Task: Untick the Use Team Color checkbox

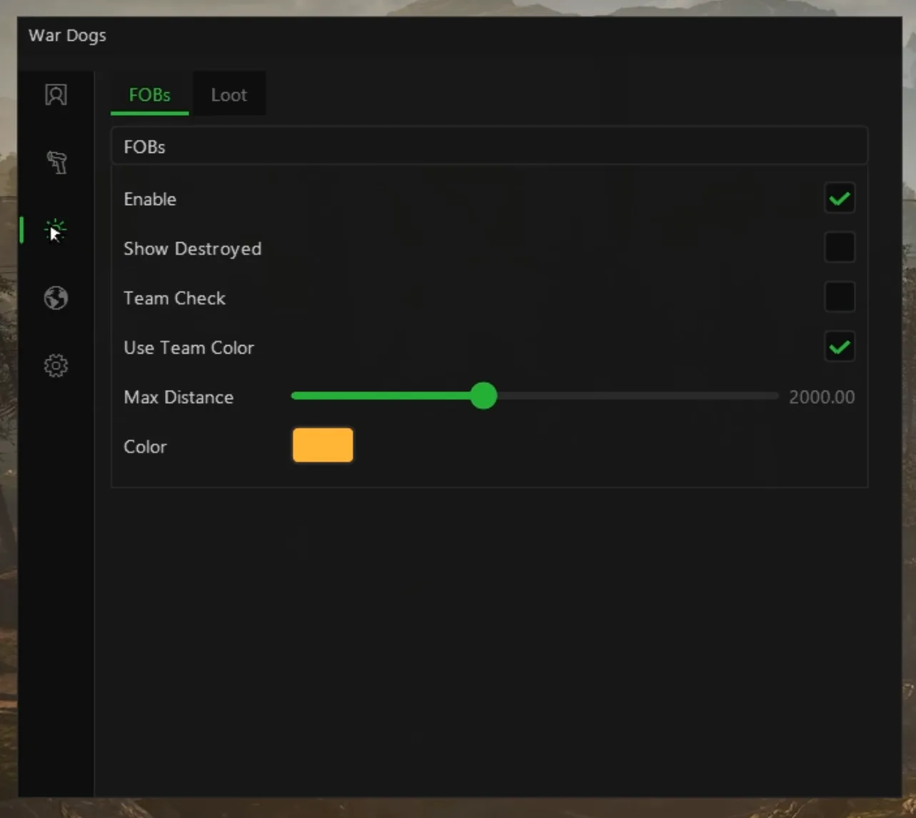Action: point(840,347)
